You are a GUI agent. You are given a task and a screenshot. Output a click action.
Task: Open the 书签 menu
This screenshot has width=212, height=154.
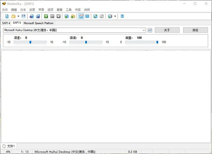[78, 10]
